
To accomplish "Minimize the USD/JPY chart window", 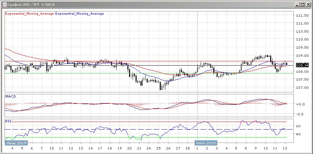I will click(297, 4).
